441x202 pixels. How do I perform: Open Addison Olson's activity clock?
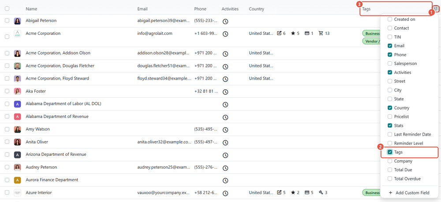click(x=225, y=54)
